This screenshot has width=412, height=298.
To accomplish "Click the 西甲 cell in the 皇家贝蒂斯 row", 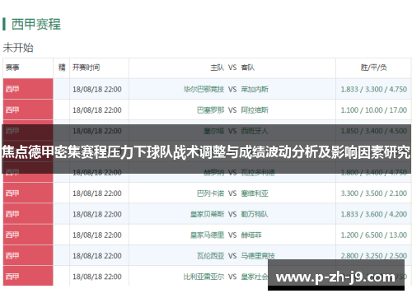I will pos(28,214).
